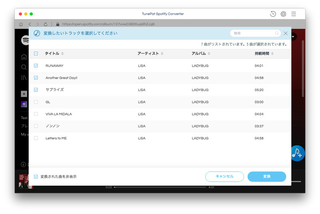This screenshot has height=214, width=320.
Task: Click the blue add-music floating button
Action: click(297, 153)
